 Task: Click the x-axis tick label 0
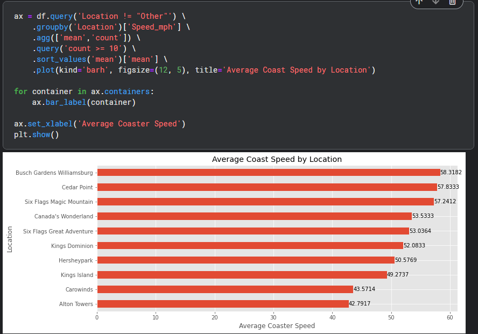click(x=97, y=317)
